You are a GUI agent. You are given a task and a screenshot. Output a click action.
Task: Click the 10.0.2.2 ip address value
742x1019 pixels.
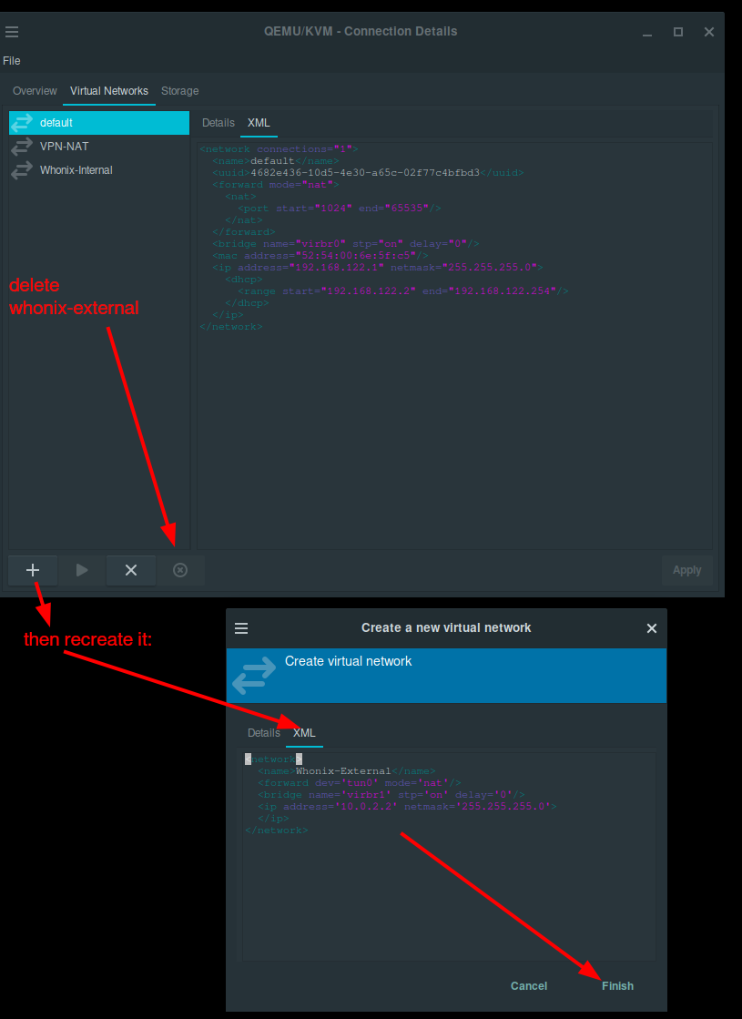[365, 807]
